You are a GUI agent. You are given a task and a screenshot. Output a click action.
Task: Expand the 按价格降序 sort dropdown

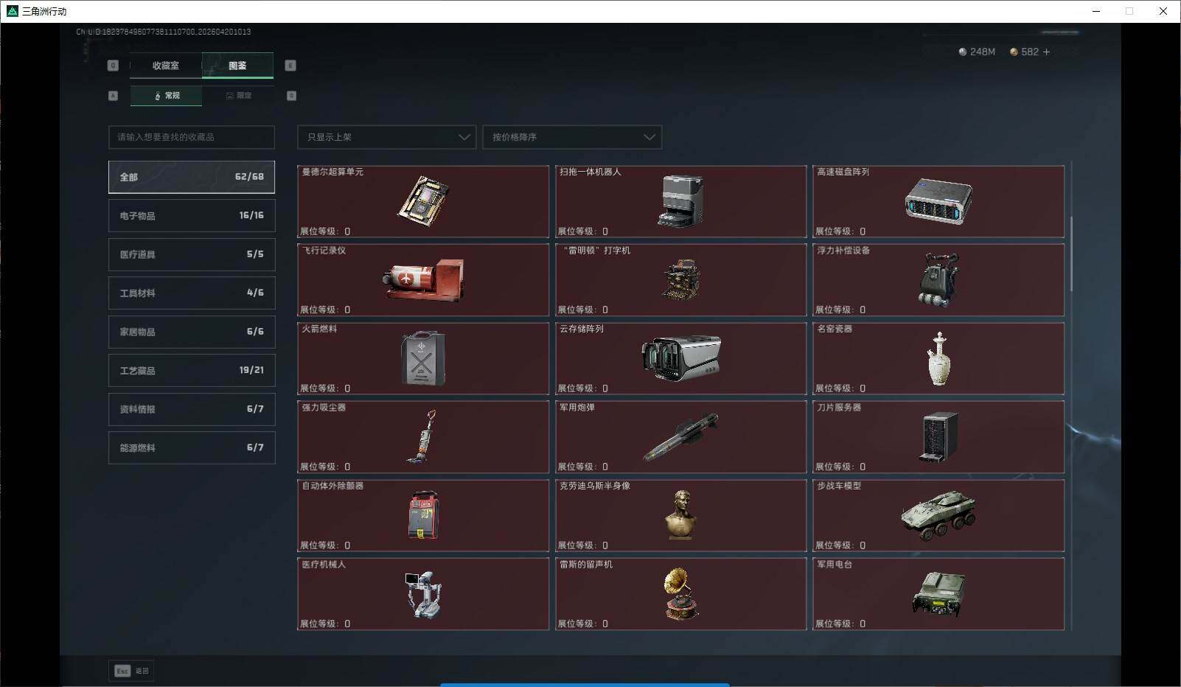pyautogui.click(x=572, y=137)
